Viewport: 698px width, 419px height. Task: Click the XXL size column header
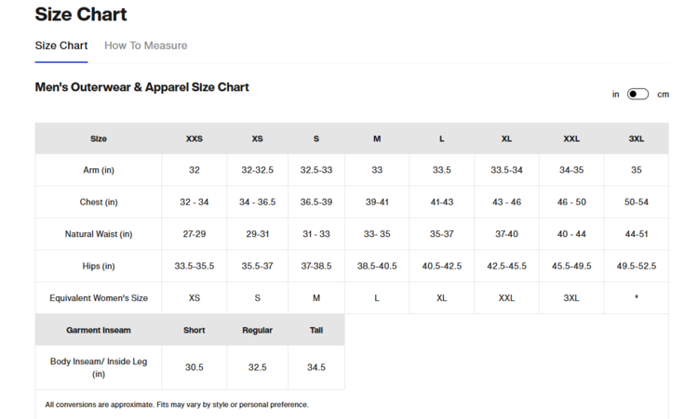(571, 138)
